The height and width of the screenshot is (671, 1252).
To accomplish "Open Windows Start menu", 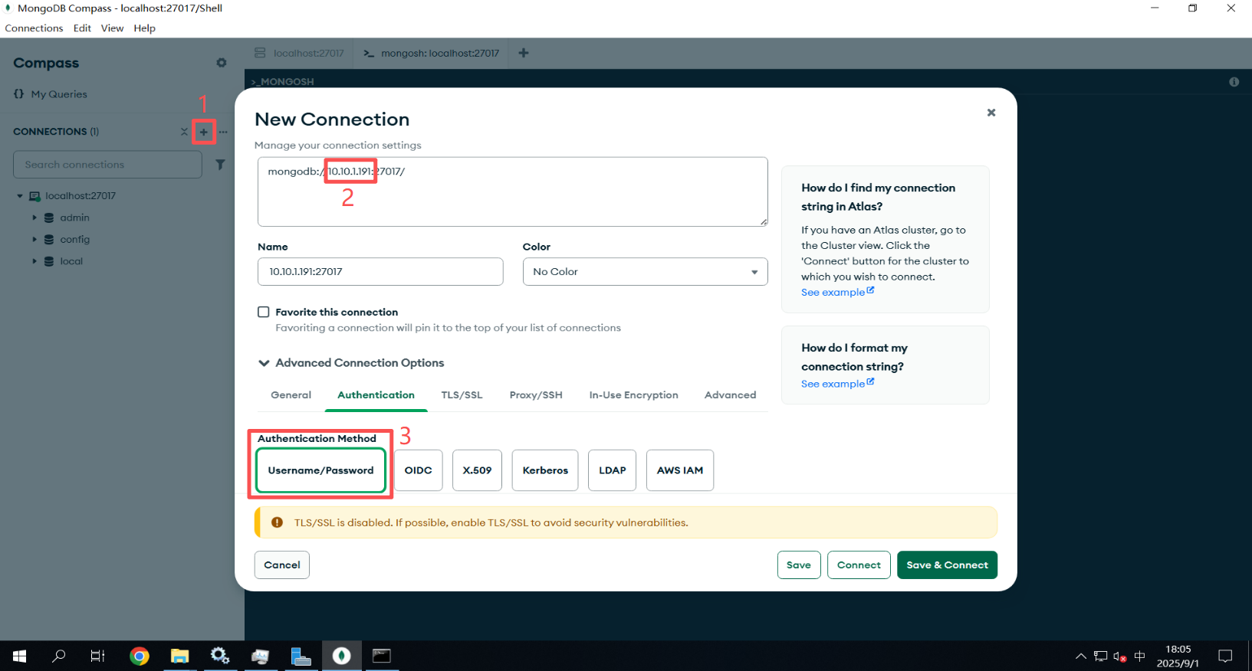I will (20, 656).
